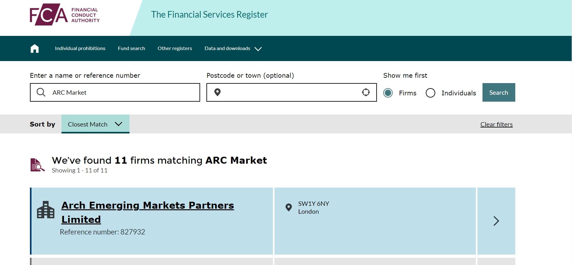
Task: Click the Search button
Action: click(499, 93)
